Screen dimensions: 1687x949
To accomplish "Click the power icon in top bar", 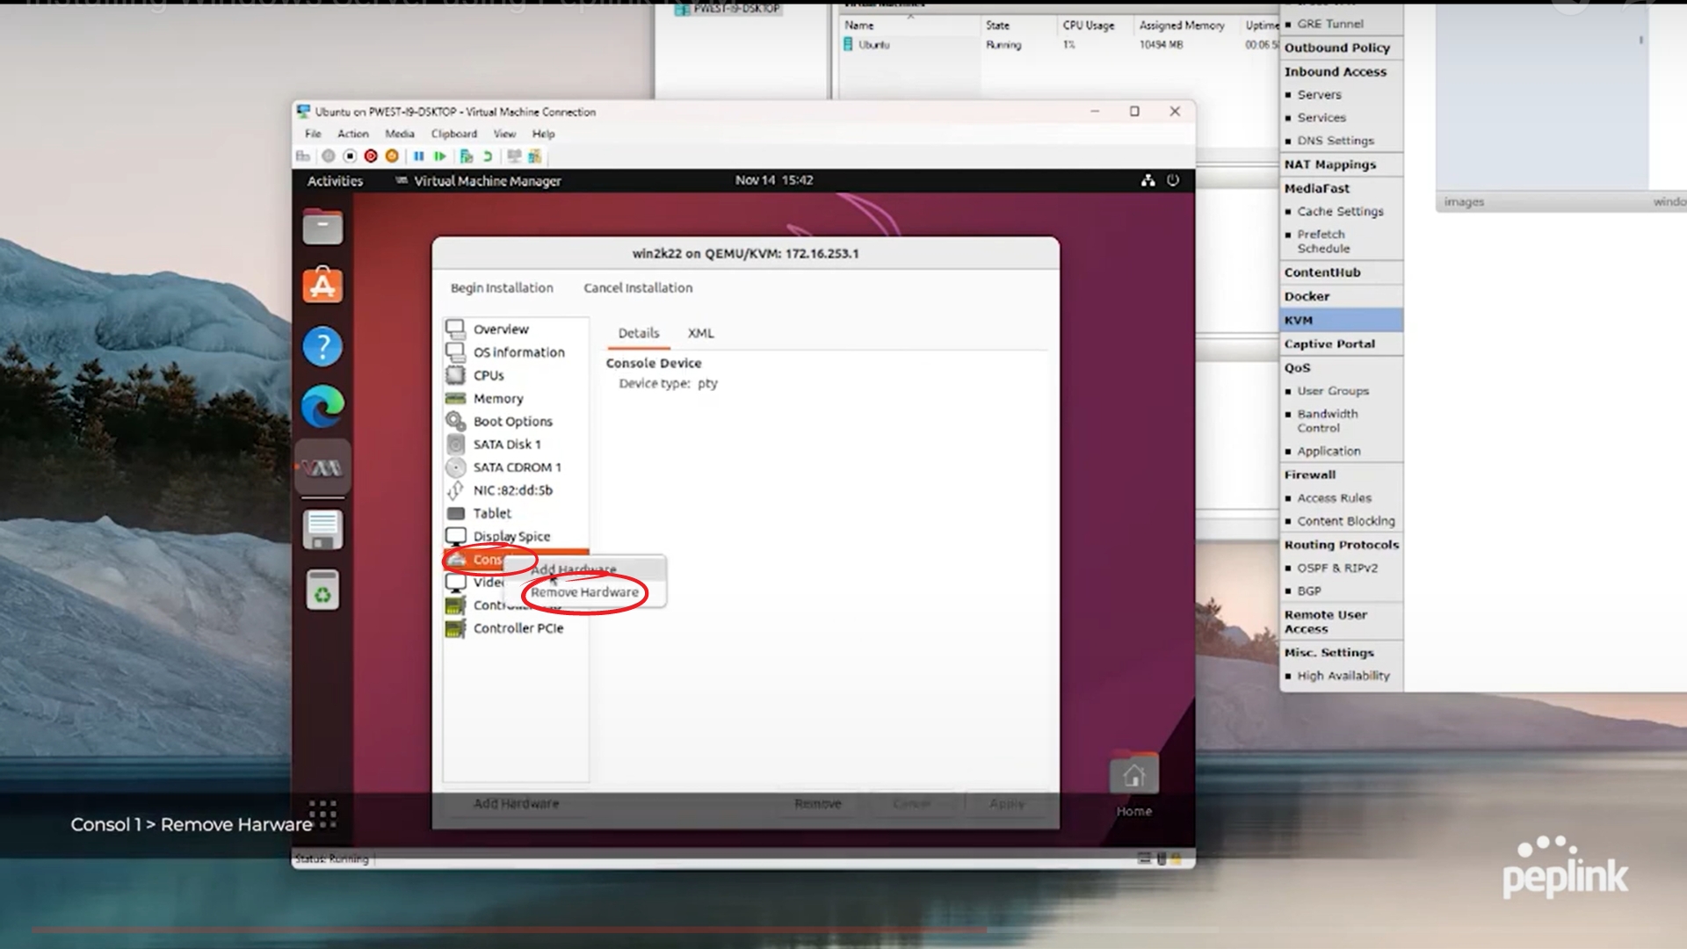I will 1173,180.
